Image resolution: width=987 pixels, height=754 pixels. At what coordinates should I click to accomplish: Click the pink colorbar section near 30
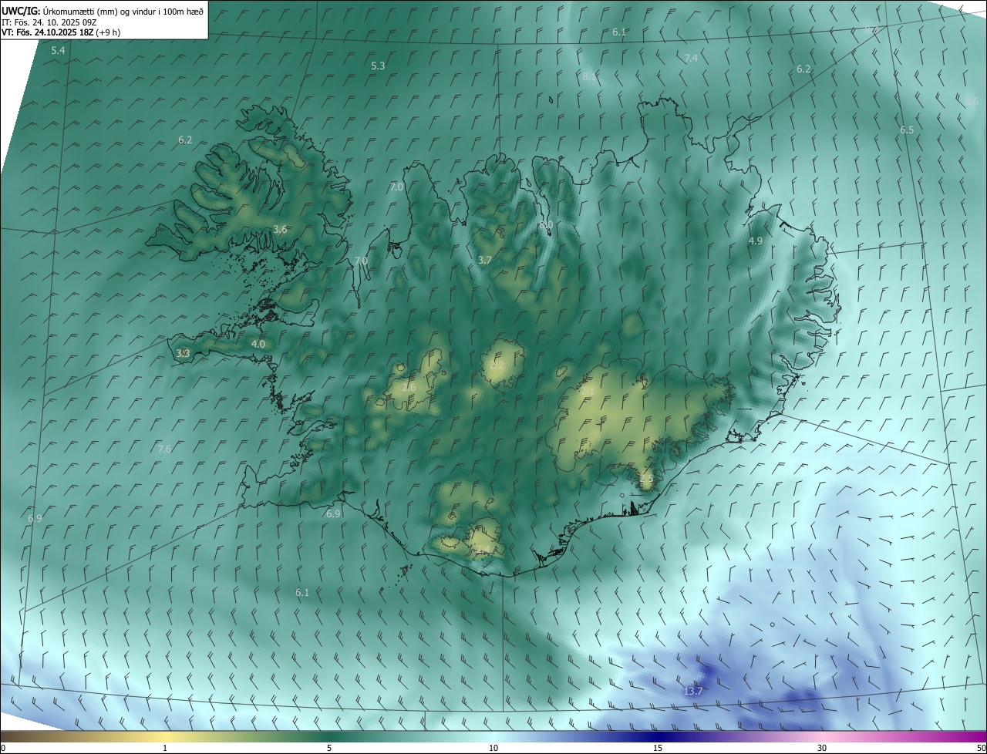coord(822,736)
